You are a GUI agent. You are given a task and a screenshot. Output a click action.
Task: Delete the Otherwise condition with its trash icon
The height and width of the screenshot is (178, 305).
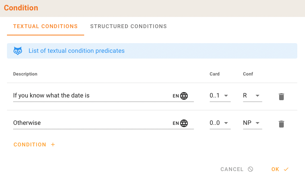(281, 124)
